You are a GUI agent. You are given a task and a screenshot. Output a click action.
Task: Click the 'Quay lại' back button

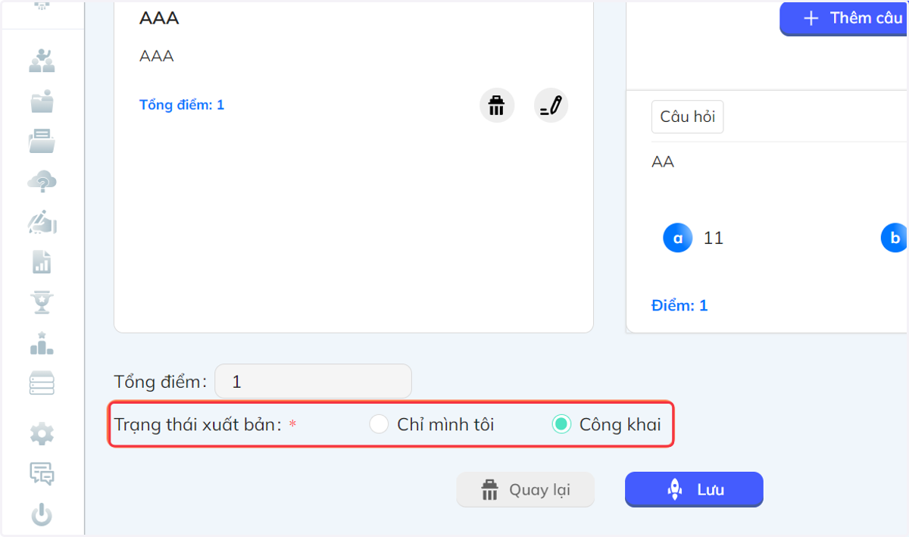point(526,490)
